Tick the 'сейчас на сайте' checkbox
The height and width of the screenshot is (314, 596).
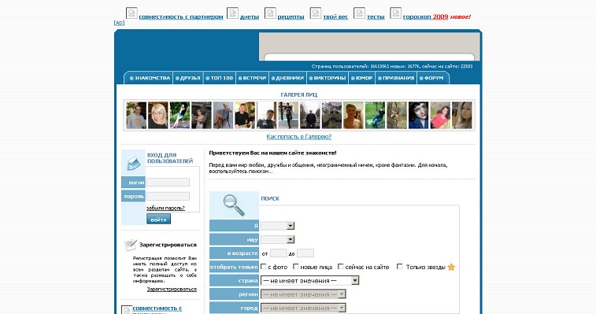[341, 267]
